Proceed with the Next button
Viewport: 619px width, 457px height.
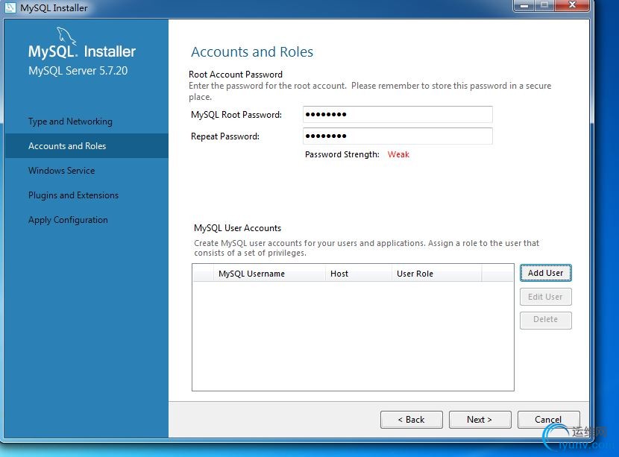[x=480, y=420]
